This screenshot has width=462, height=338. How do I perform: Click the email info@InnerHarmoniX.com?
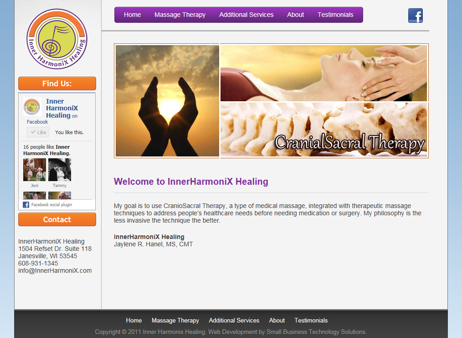(55, 270)
